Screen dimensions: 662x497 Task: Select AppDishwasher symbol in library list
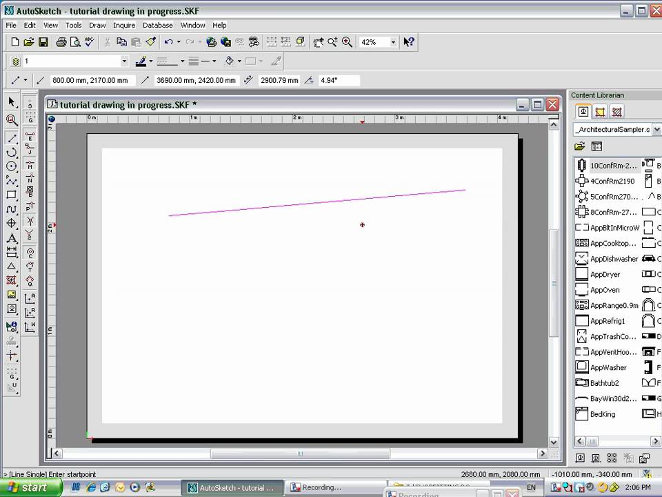606,259
